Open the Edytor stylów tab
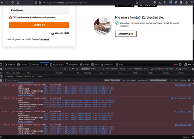 click(57, 64)
